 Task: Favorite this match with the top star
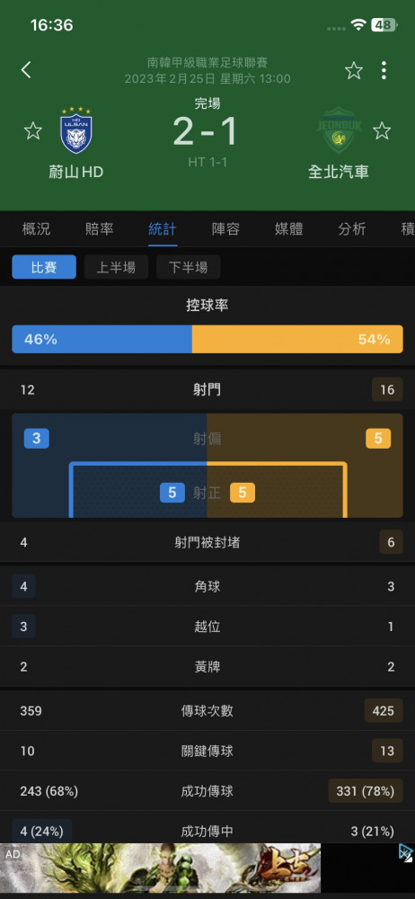coord(354,70)
